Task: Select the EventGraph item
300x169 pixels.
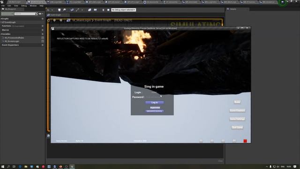Action: click(x=10, y=22)
